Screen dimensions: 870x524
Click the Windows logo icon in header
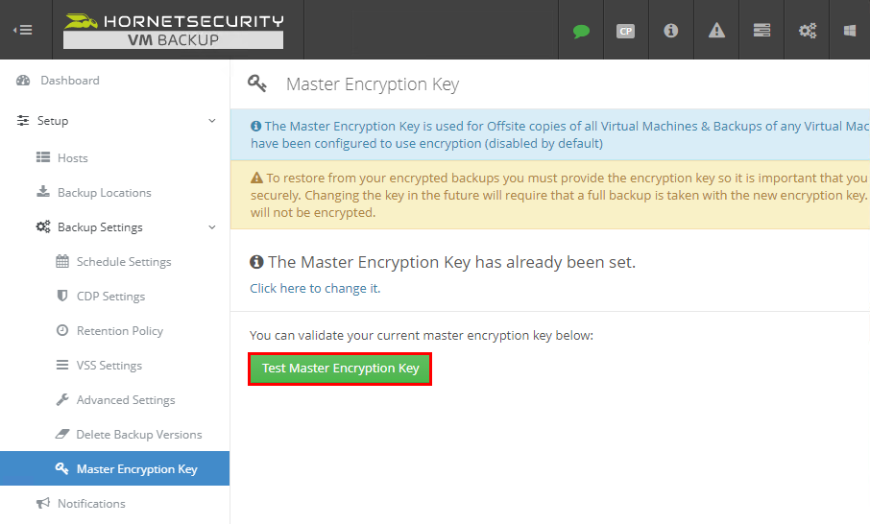850,31
